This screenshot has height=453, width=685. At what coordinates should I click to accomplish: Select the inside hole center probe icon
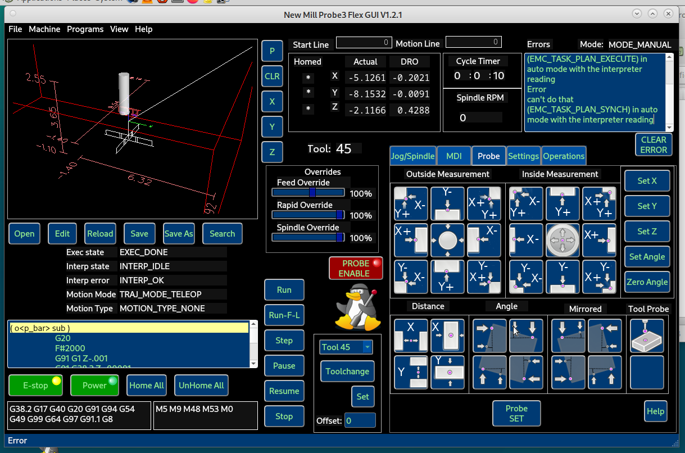pyautogui.click(x=562, y=240)
